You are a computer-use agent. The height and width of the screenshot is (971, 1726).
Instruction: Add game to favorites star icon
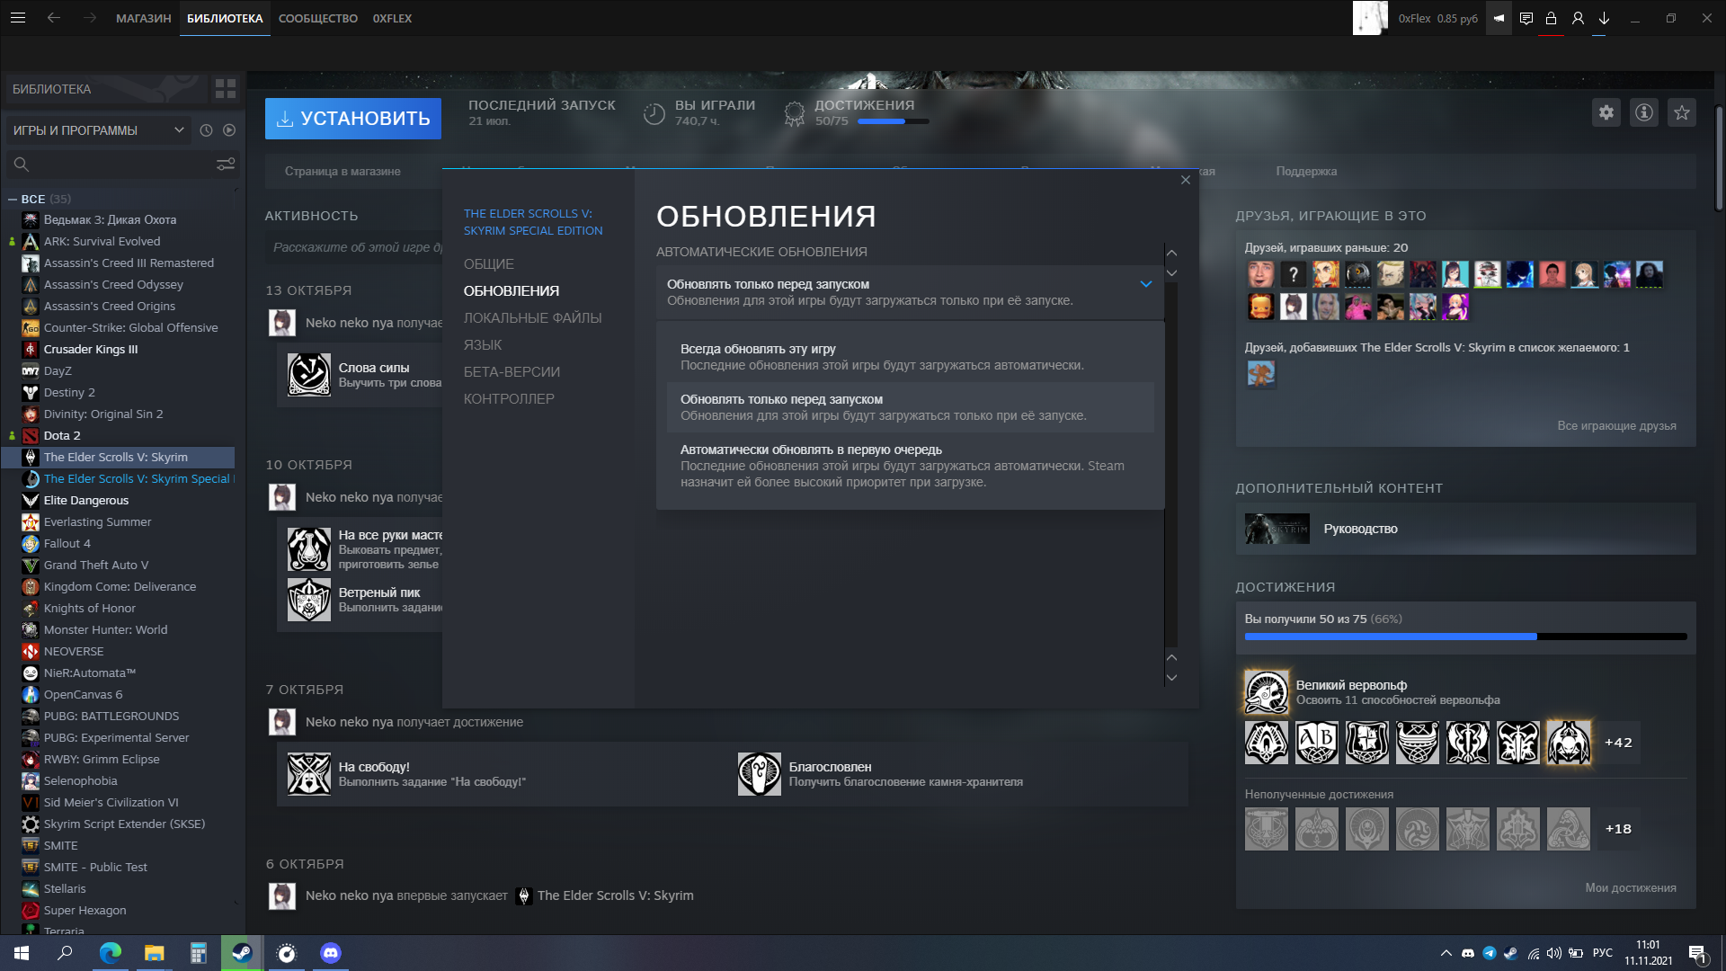point(1681,112)
